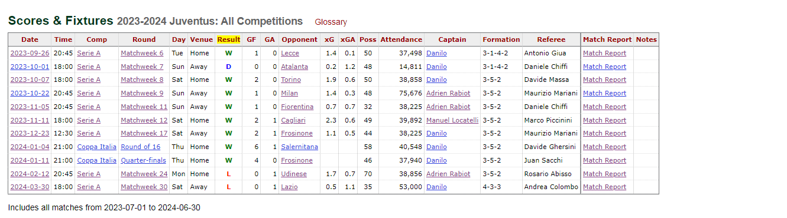Open Adrien Rabiot link in Milan row
The width and height of the screenshot is (787, 218).
448,93
